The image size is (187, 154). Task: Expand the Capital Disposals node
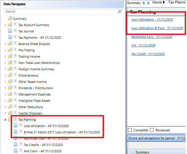coord(5,113)
